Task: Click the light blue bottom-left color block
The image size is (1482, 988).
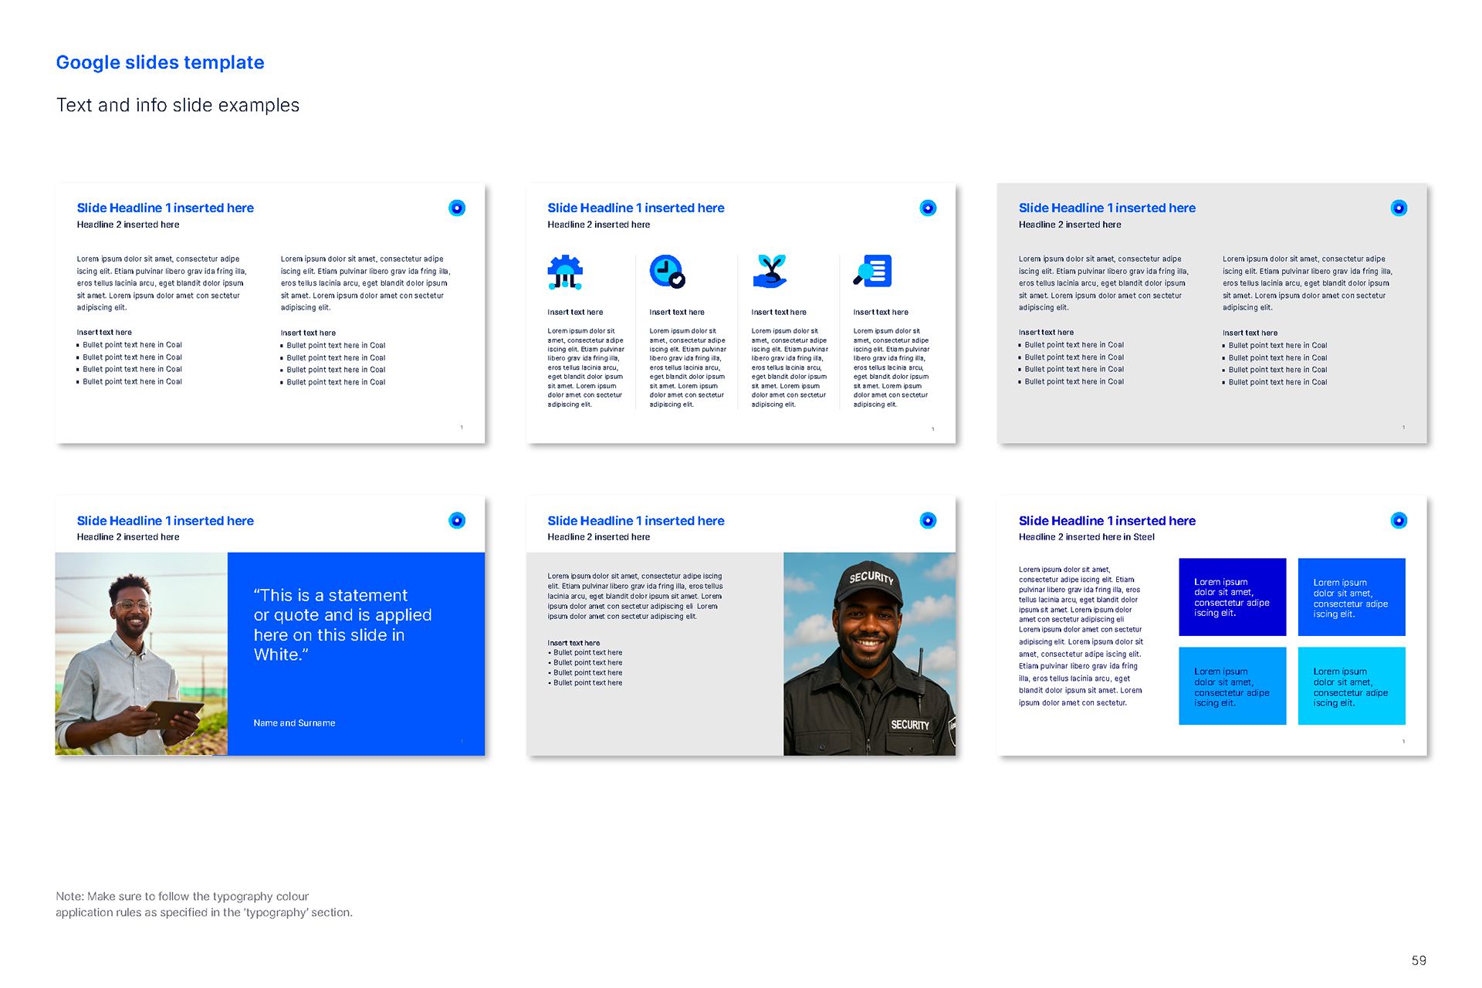Action: pos(1232,685)
